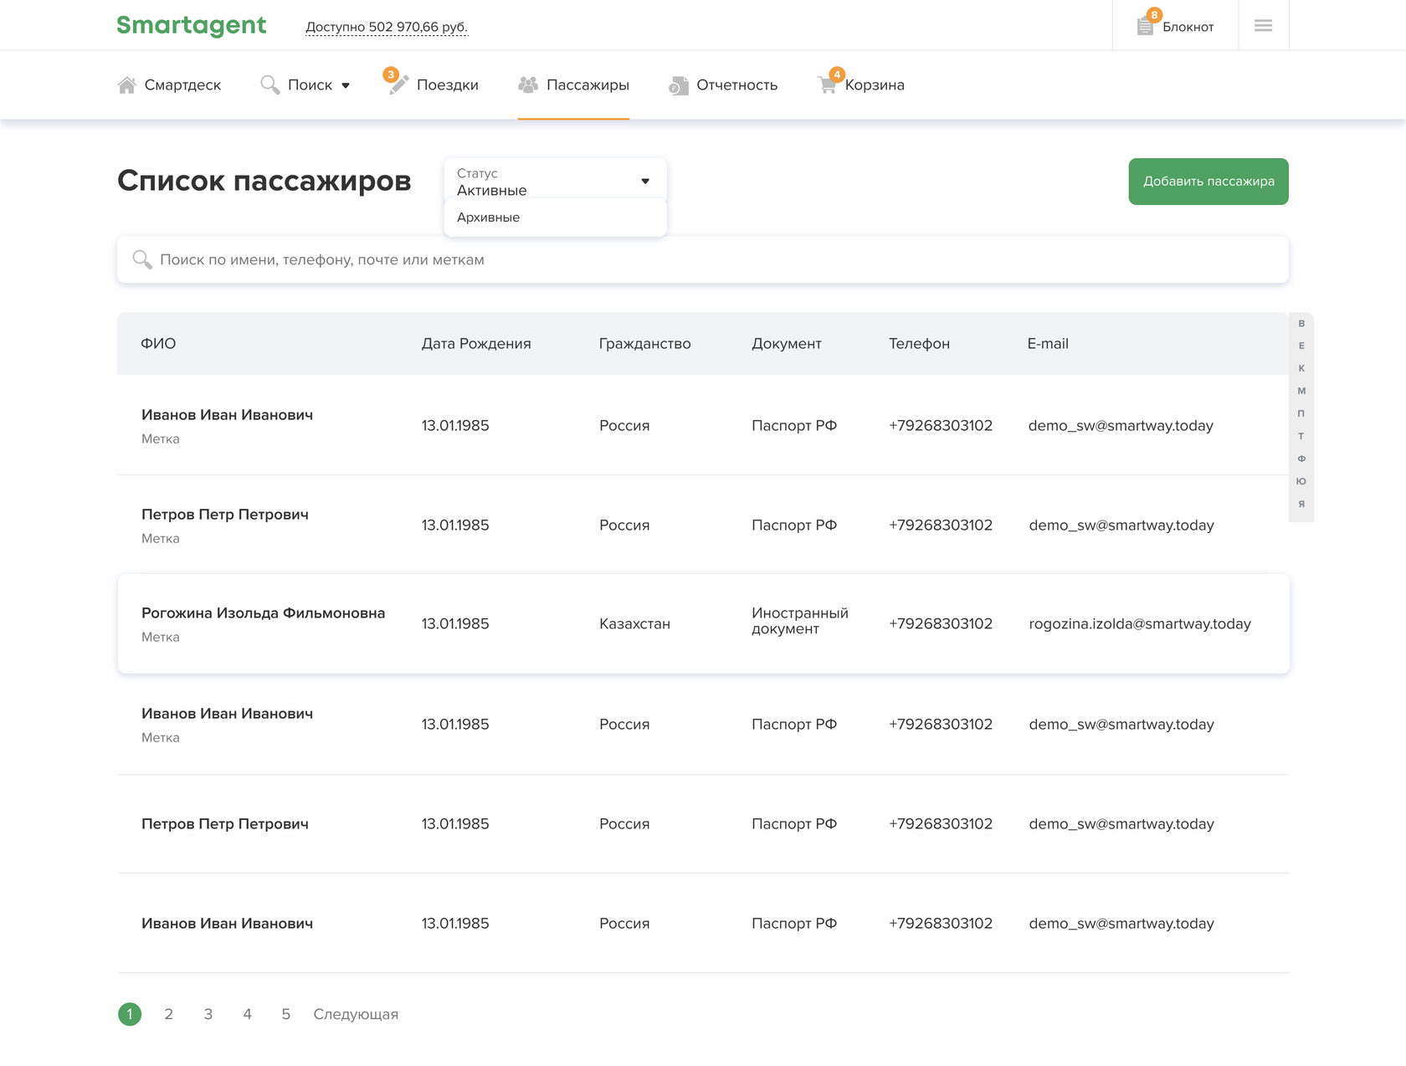Open Рогожина Изольда Фильмоновна passenger row
Screen dimensions: 1406x1066
(263, 613)
